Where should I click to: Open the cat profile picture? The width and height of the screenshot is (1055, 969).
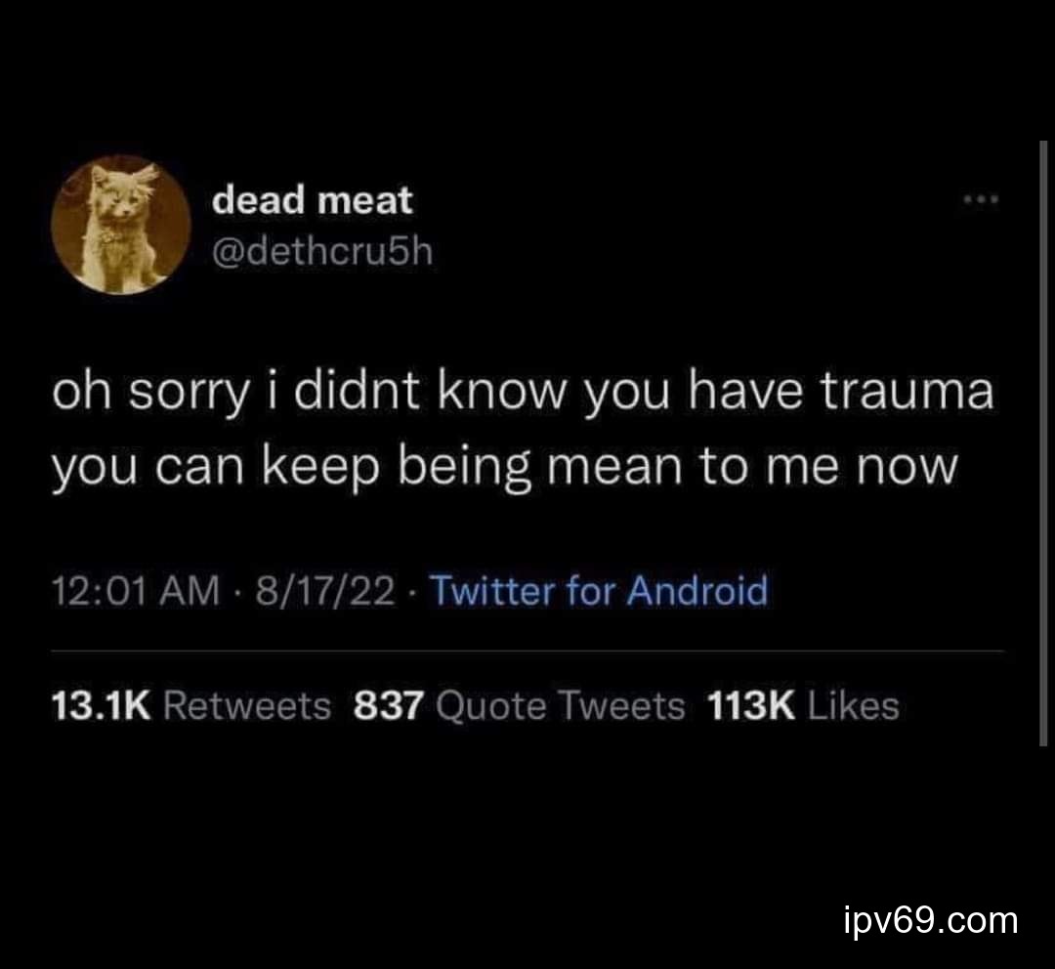(121, 225)
